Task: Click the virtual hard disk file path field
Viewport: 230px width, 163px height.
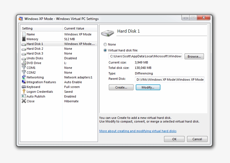Action: pos(145,56)
